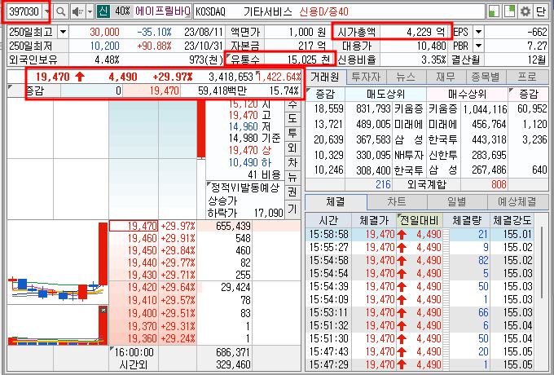Image resolution: width=554 pixels, height=375 pixels.
Task: Click the vertical '권' button
Action: tap(292, 192)
